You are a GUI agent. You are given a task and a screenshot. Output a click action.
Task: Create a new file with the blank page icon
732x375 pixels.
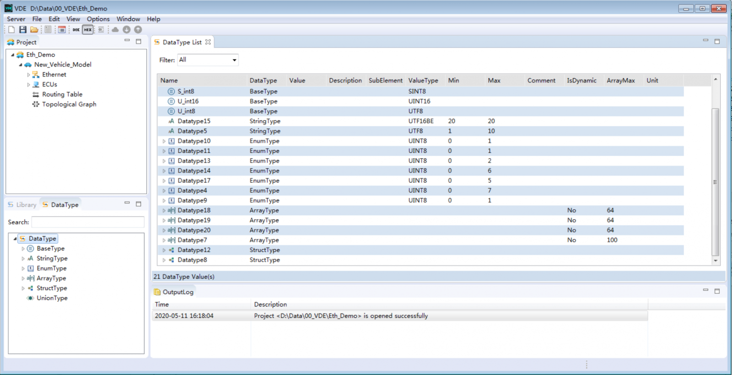pos(11,30)
